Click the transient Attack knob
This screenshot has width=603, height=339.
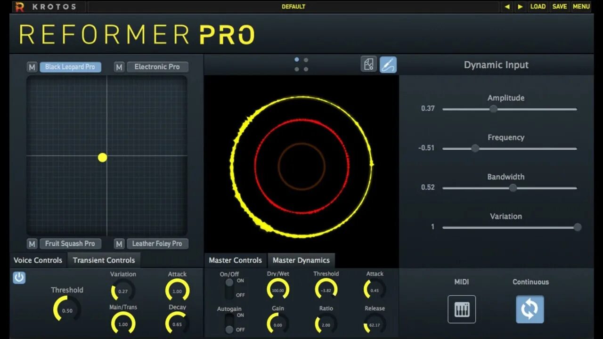[177, 291]
